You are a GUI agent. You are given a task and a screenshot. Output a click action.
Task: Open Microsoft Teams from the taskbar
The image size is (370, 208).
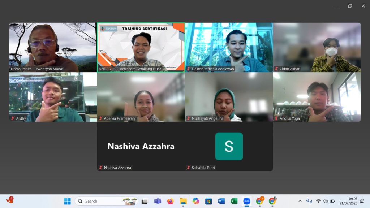[x=158, y=201]
